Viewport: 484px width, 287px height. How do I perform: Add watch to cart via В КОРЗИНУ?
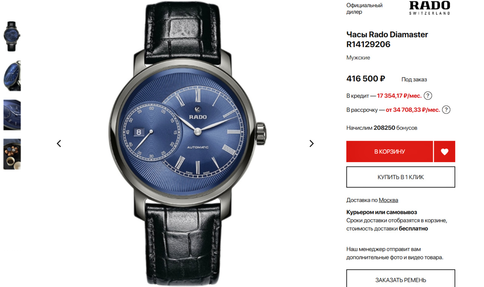click(x=389, y=152)
